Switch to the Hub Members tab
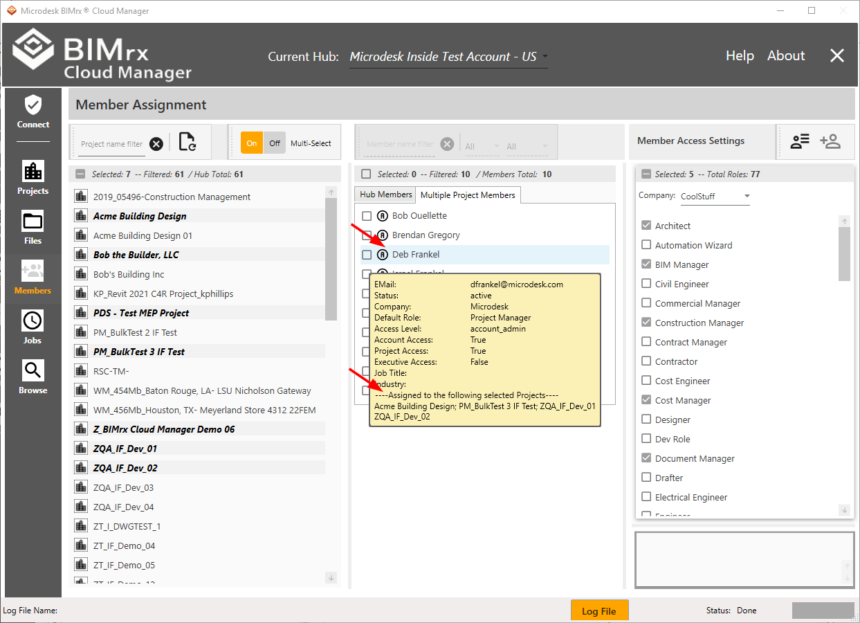Viewport: 860px width, 623px height. [x=385, y=195]
